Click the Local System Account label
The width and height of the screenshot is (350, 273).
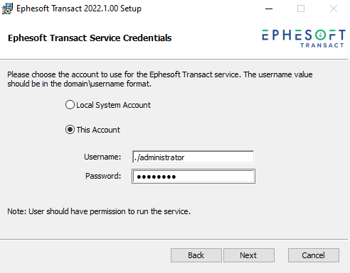(x=113, y=105)
